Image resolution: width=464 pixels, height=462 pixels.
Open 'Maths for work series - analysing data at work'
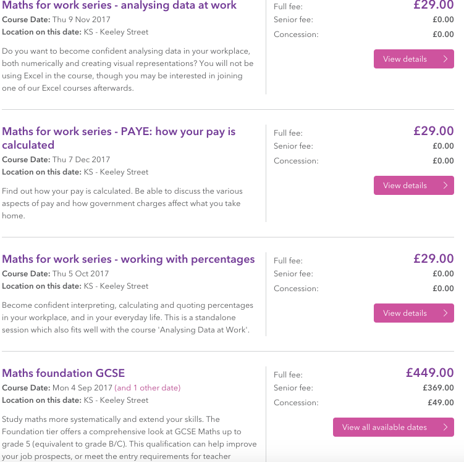[x=119, y=6]
